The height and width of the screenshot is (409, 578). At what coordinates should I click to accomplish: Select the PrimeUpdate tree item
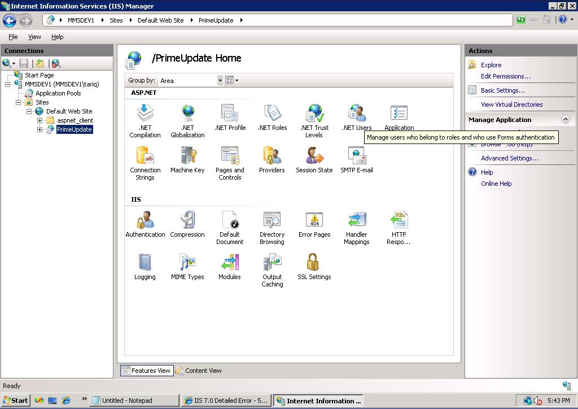coord(74,129)
